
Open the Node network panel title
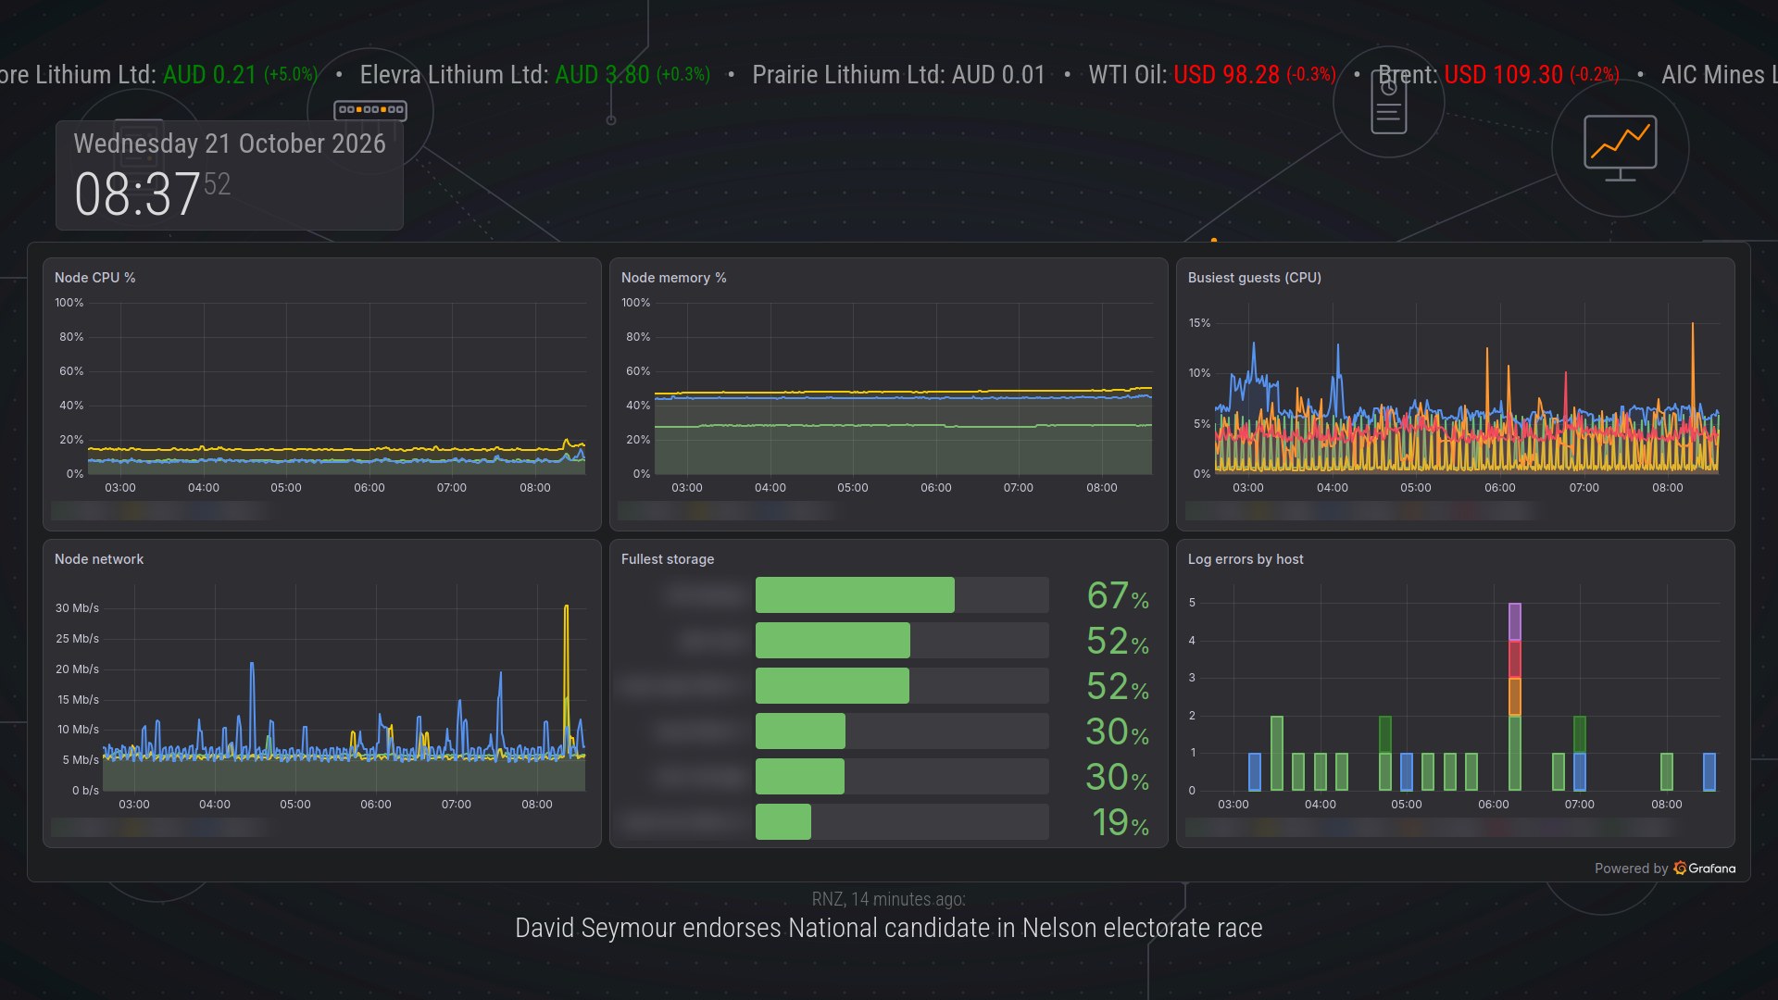tap(99, 559)
